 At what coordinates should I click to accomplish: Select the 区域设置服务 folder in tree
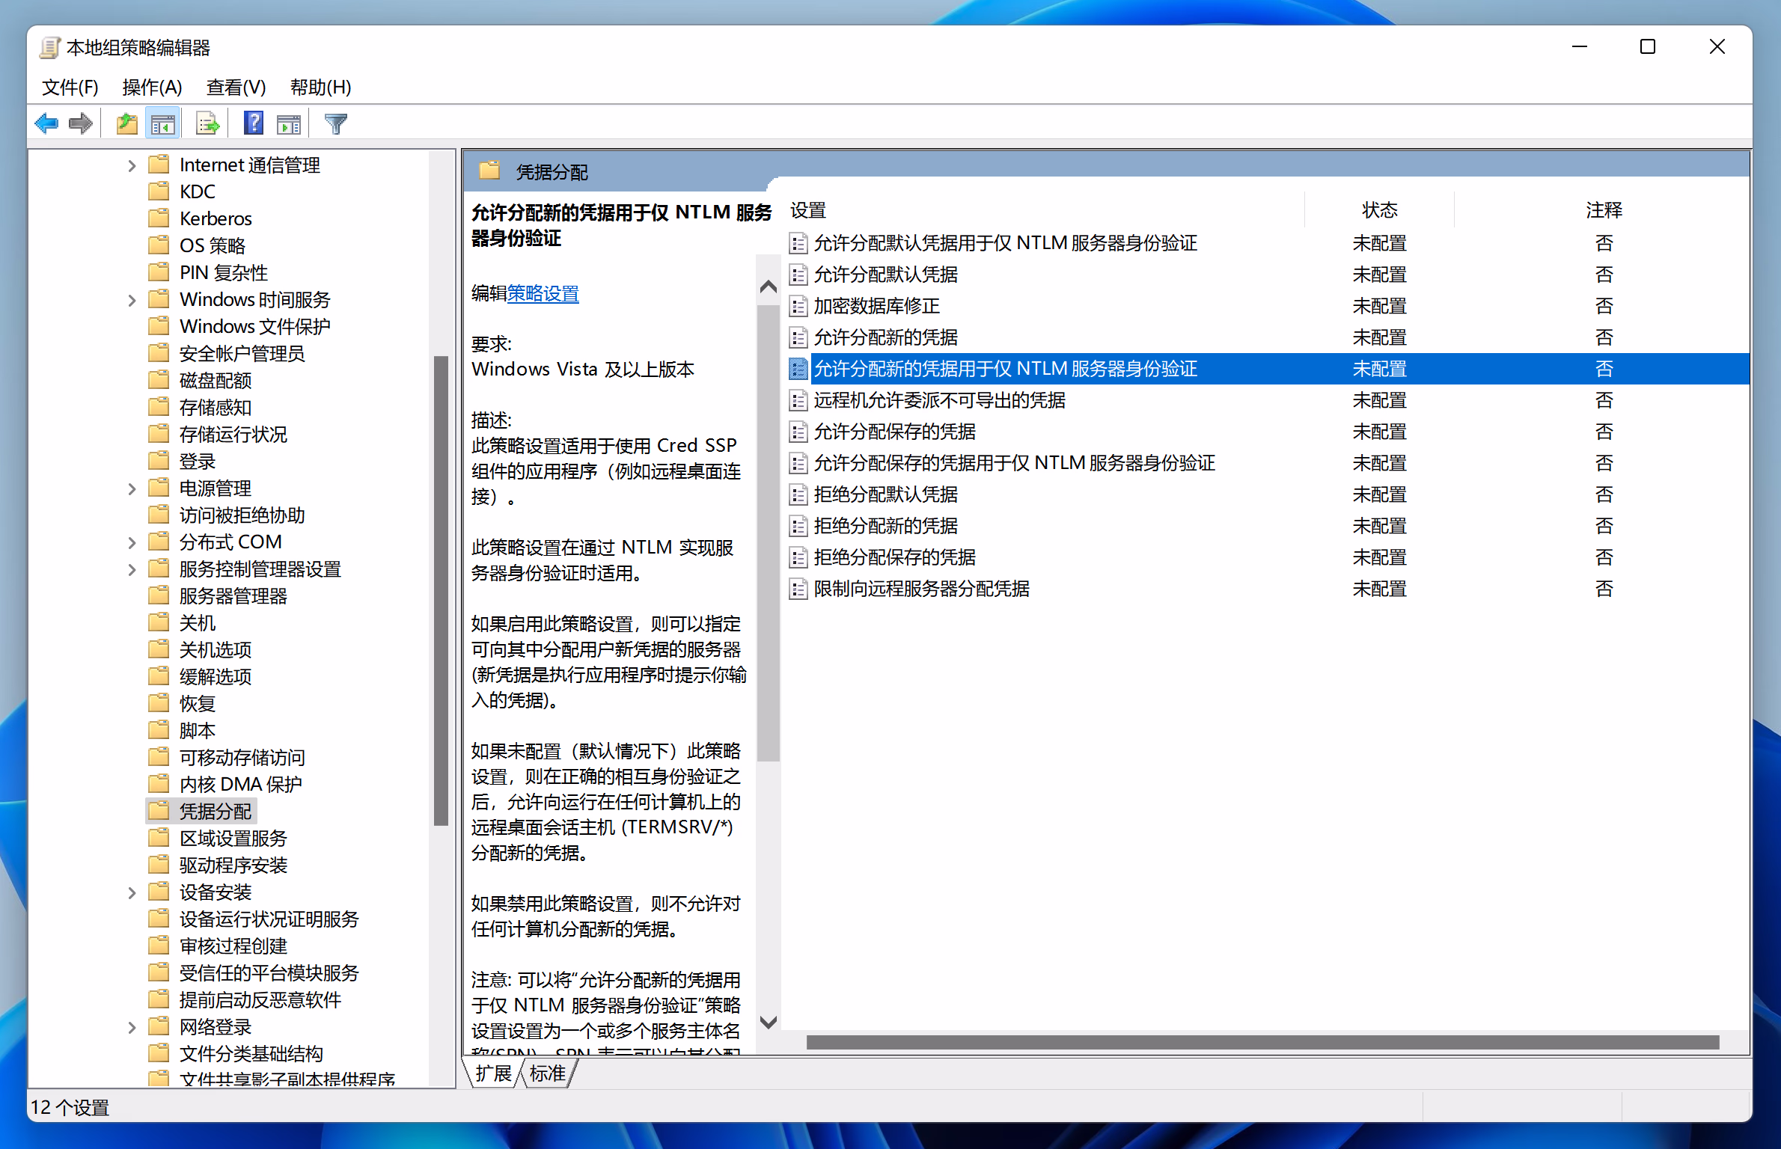point(233,839)
